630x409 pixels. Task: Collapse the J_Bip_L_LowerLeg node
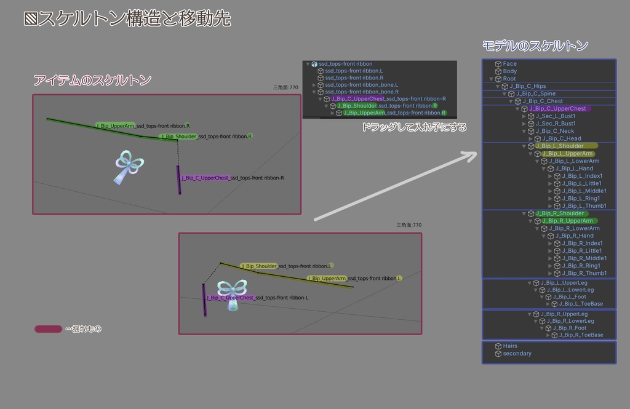pyautogui.click(x=536, y=290)
